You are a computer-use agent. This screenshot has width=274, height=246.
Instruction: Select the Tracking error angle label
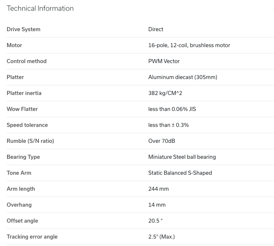tap(32, 237)
